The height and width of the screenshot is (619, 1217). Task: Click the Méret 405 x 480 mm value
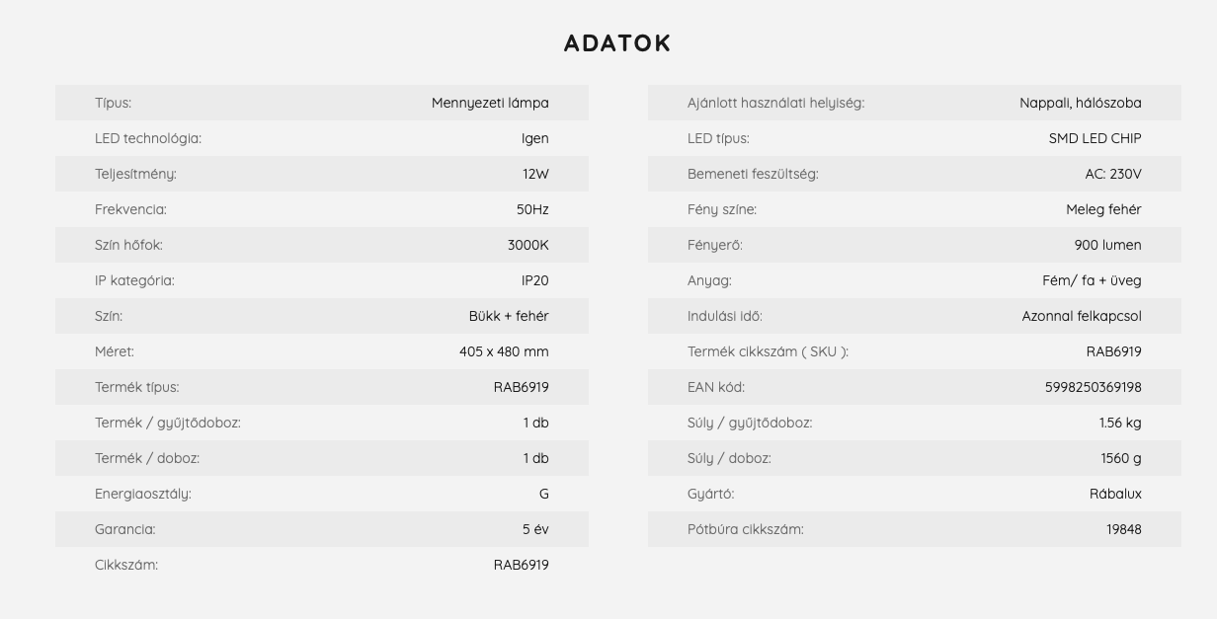[504, 351]
